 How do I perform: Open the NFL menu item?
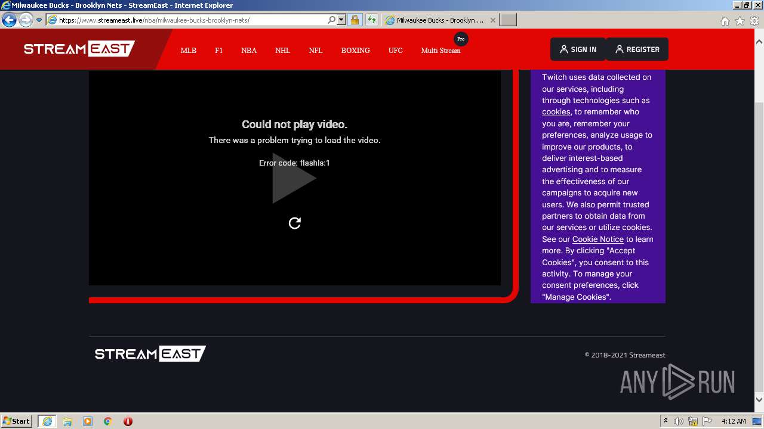pos(316,51)
